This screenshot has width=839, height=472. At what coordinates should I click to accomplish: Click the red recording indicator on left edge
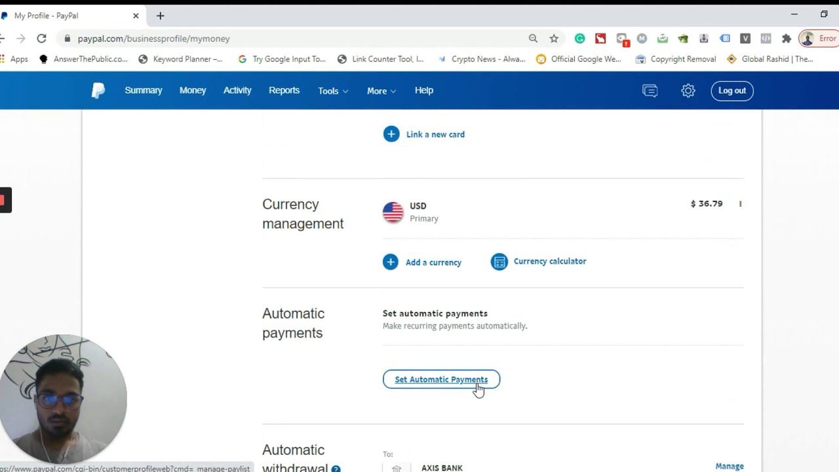4,200
